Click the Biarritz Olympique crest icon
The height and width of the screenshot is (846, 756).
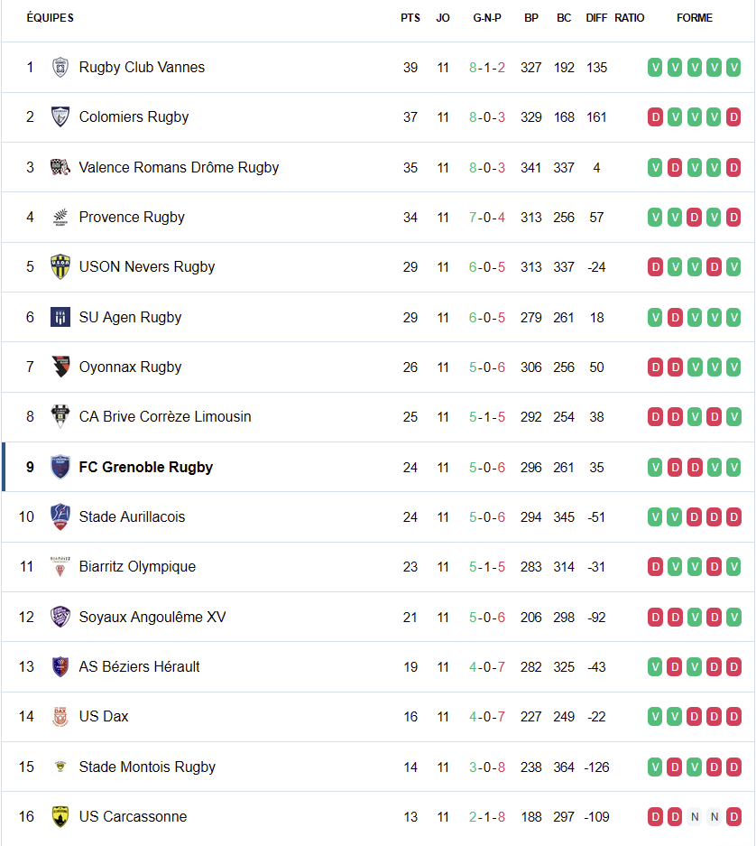pyautogui.click(x=60, y=567)
